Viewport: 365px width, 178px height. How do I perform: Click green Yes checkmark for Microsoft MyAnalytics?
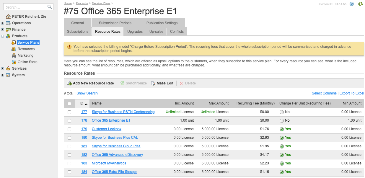click(282, 163)
